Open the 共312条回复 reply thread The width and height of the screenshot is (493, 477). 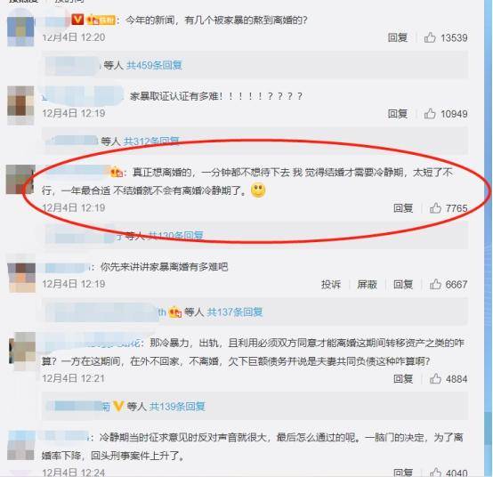(x=151, y=141)
